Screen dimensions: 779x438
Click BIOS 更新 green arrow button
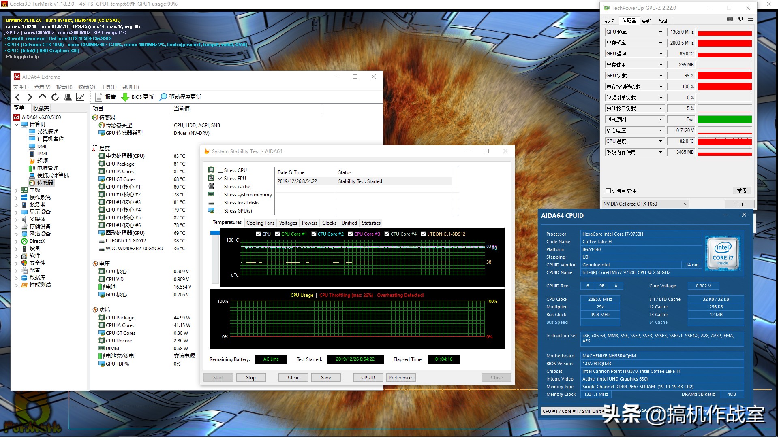pos(137,97)
